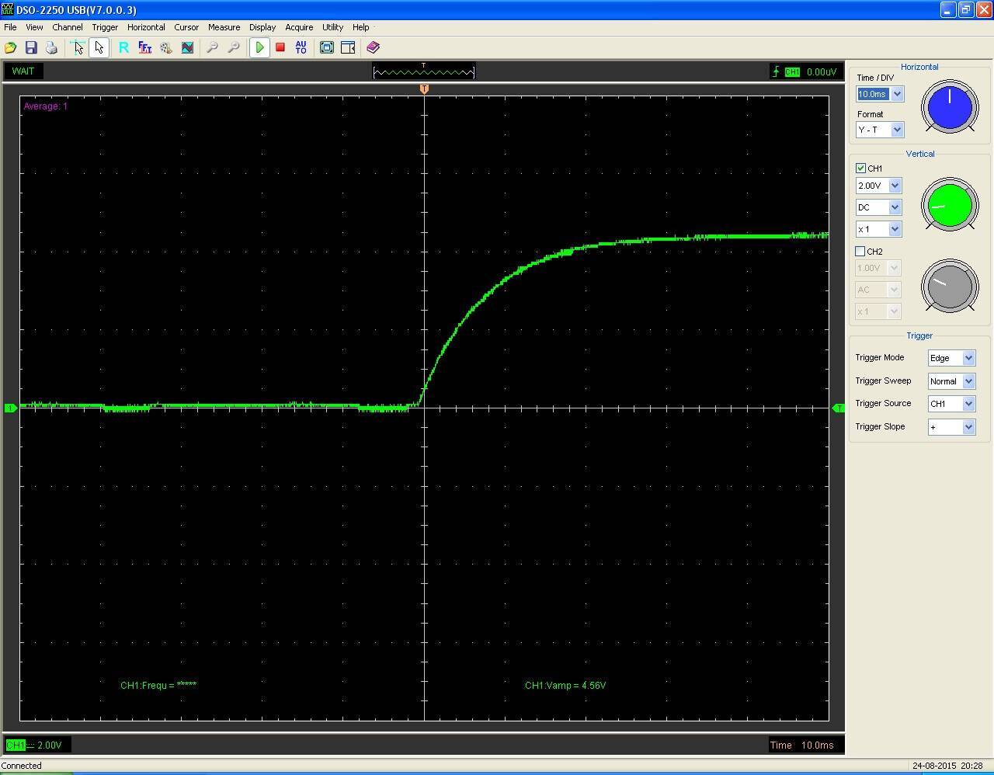The height and width of the screenshot is (775, 994).
Task: Click the green CH1 vertical knob
Action: coord(949,205)
